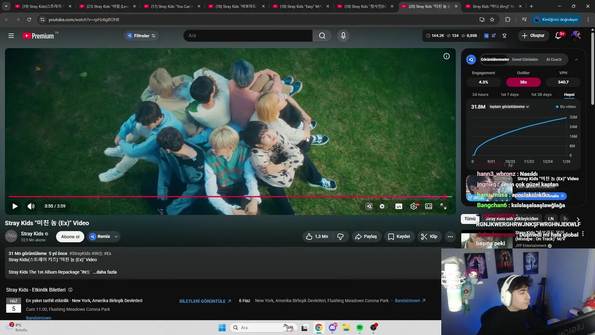Open event tickets info icon
This screenshot has height=335, width=595.
pyautogui.click(x=70, y=290)
